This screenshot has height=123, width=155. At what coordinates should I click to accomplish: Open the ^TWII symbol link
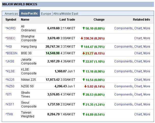coord(9,114)
